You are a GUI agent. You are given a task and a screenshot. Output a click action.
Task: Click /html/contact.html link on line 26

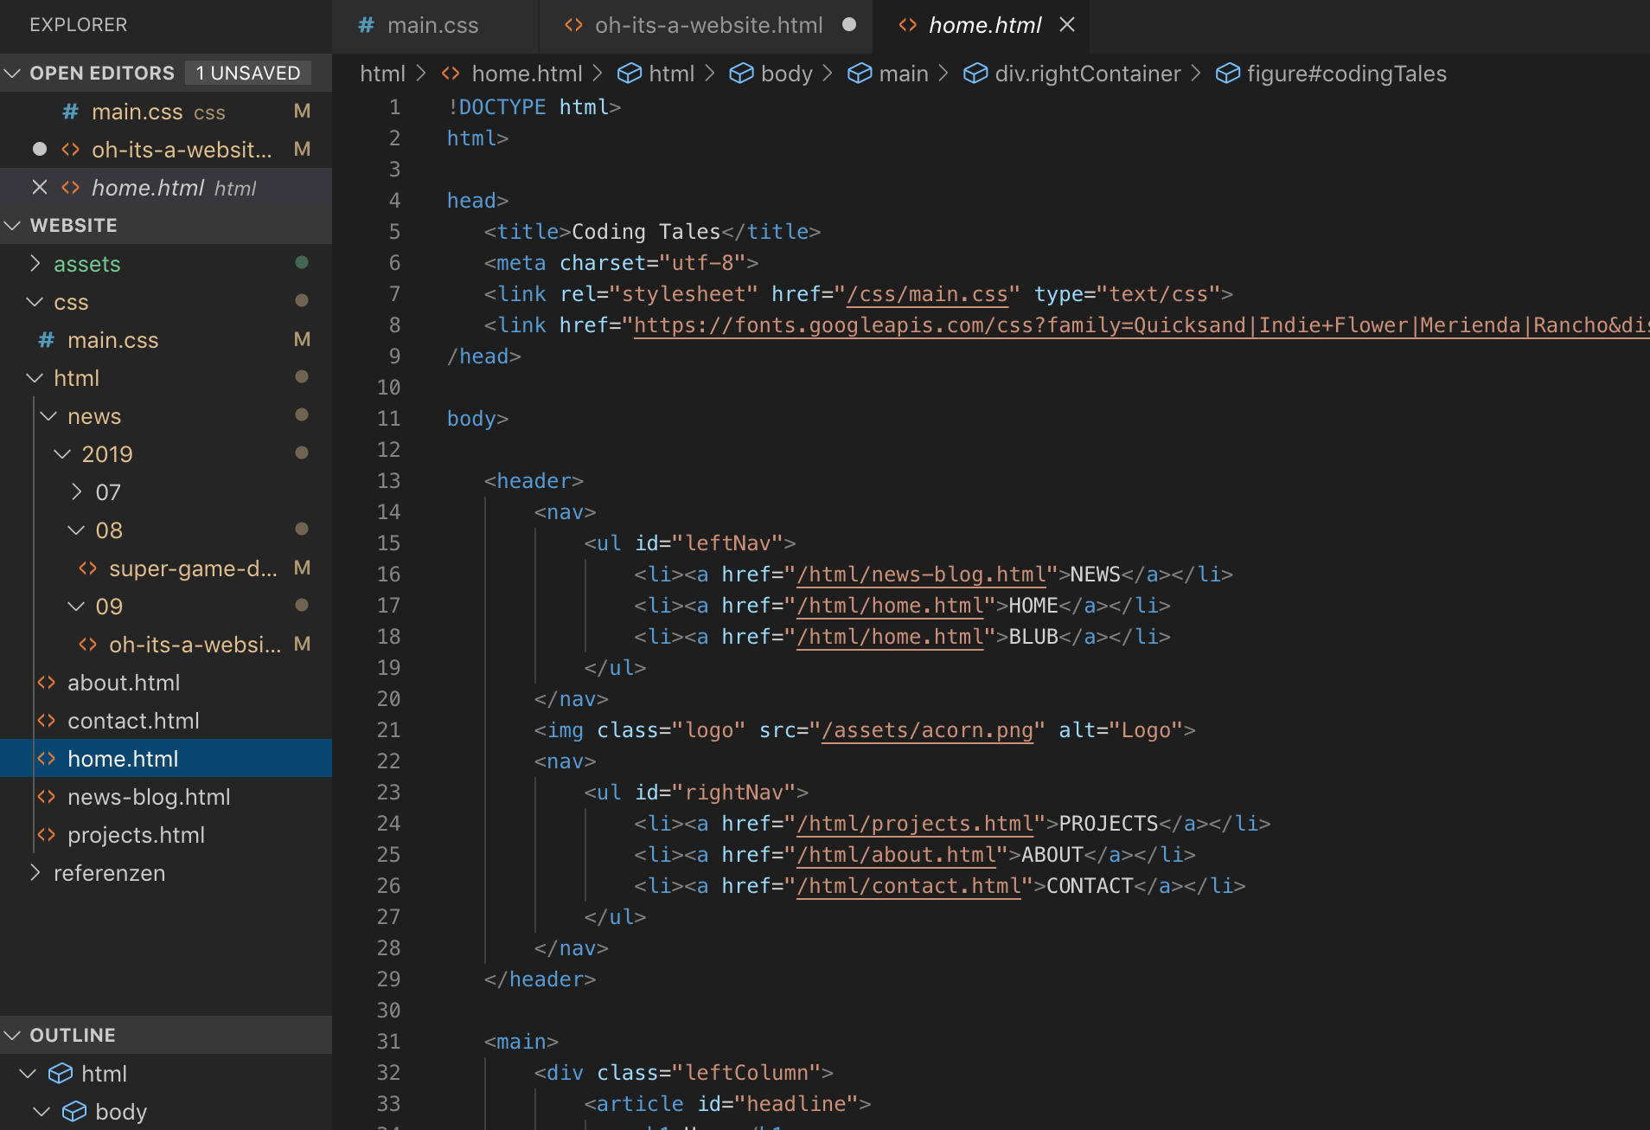point(909,886)
